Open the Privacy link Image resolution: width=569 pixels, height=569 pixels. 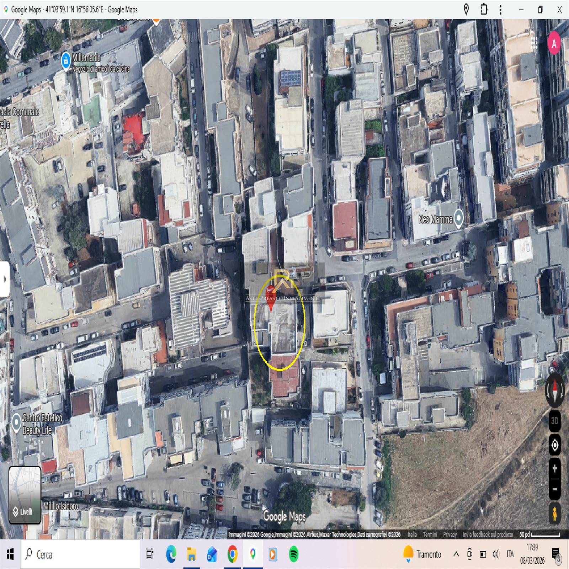450,535
